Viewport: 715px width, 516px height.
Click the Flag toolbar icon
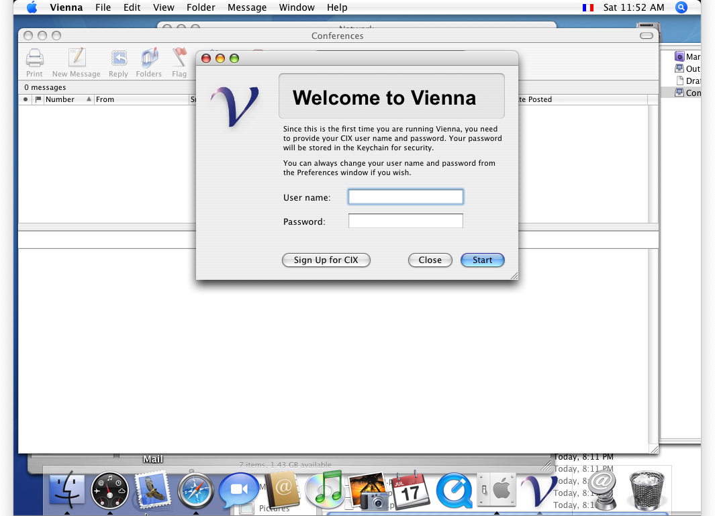tap(179, 58)
